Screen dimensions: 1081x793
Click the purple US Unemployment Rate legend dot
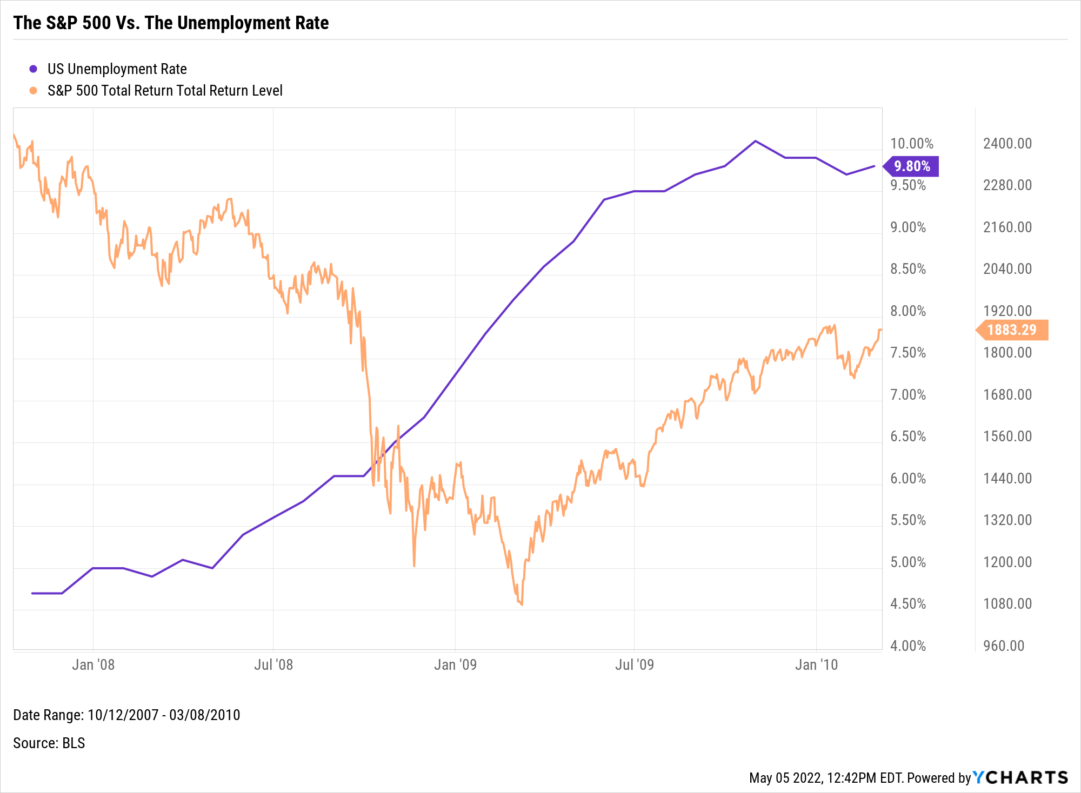pos(34,69)
